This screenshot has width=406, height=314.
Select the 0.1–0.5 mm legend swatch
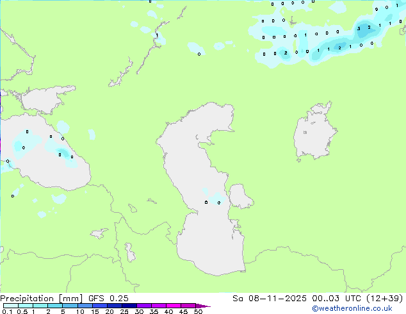[11, 306]
